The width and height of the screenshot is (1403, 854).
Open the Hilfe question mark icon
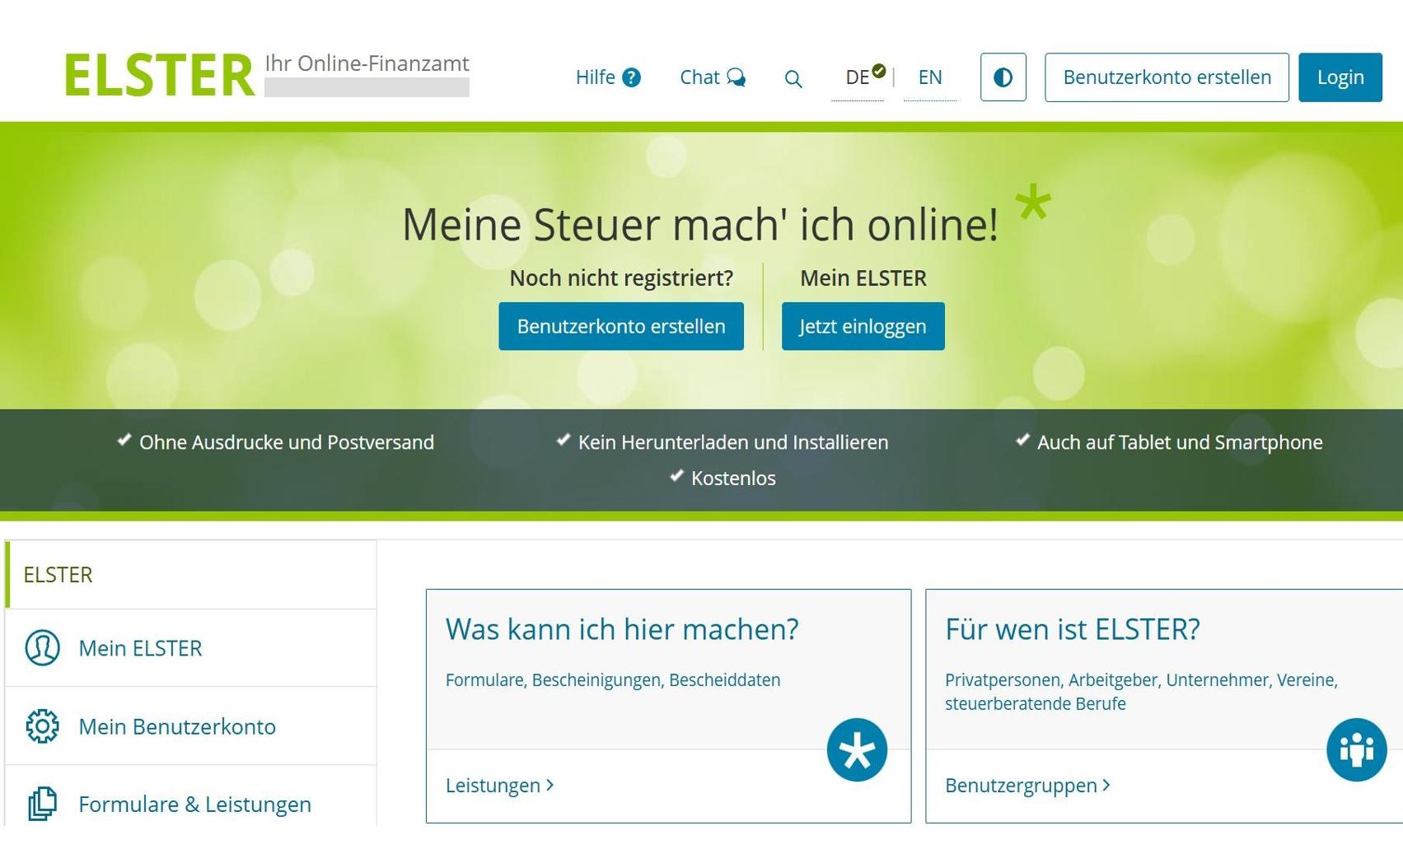(631, 77)
